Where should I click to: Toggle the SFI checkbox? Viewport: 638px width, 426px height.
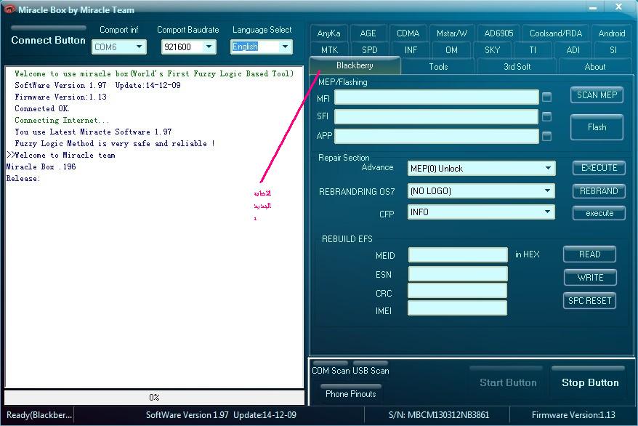[x=547, y=117]
